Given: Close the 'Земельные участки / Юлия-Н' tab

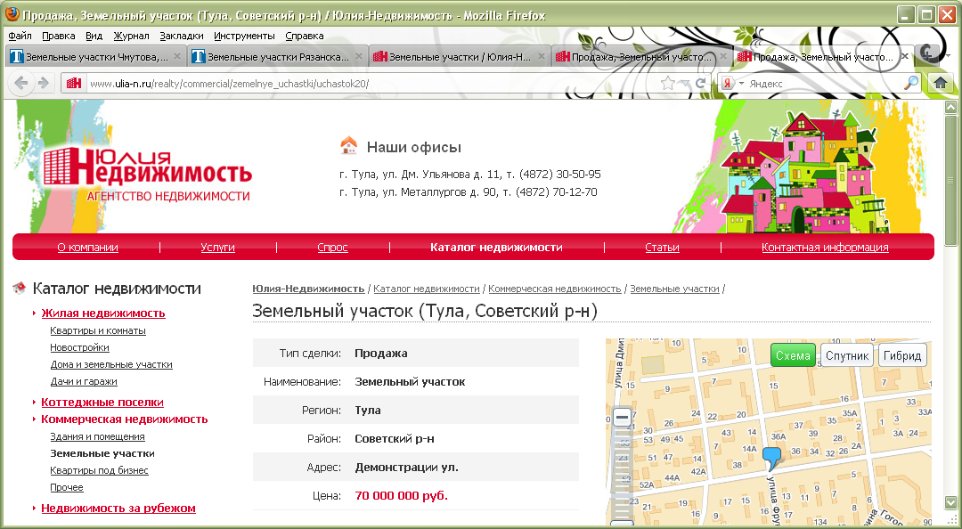Looking at the screenshot, I should (x=542, y=56).
